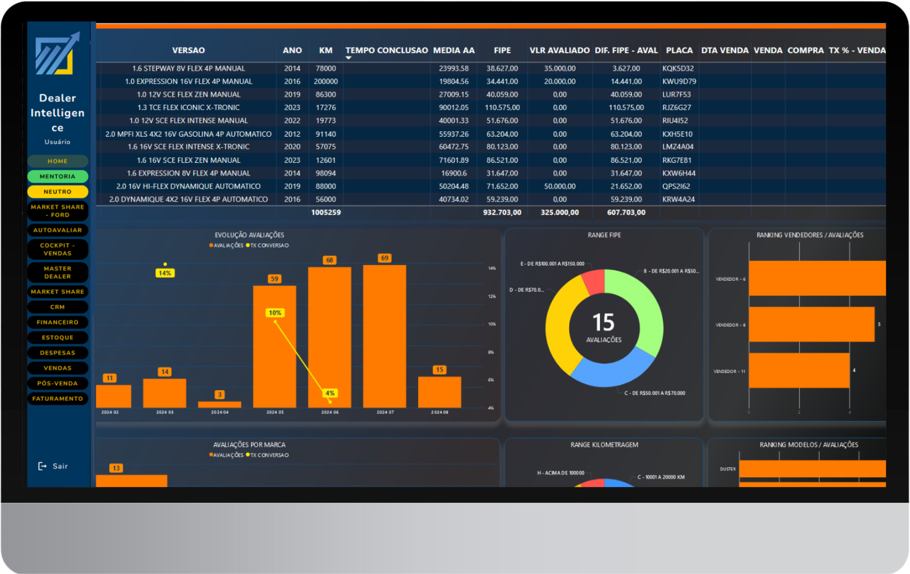Click the FIPE total 932.703,00
The width and height of the screenshot is (910, 574).
pos(502,212)
